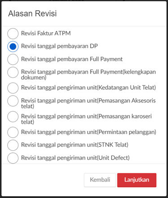Select Pemasangan Aksesoris telat radio button
168x198 pixels.
tap(13, 101)
